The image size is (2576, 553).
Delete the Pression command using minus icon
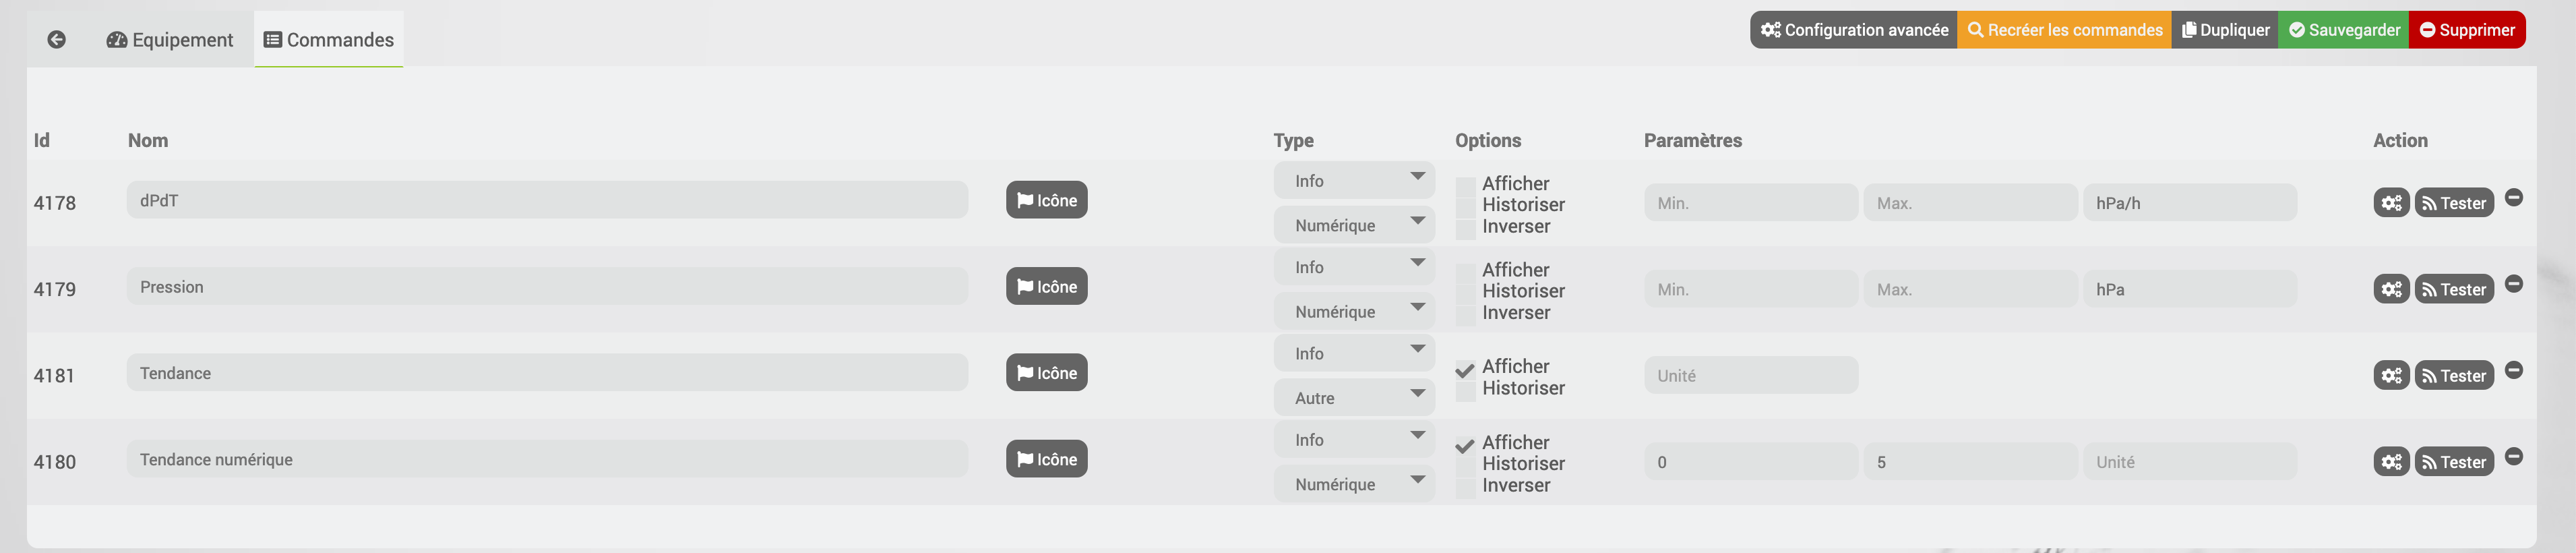(x=2513, y=284)
